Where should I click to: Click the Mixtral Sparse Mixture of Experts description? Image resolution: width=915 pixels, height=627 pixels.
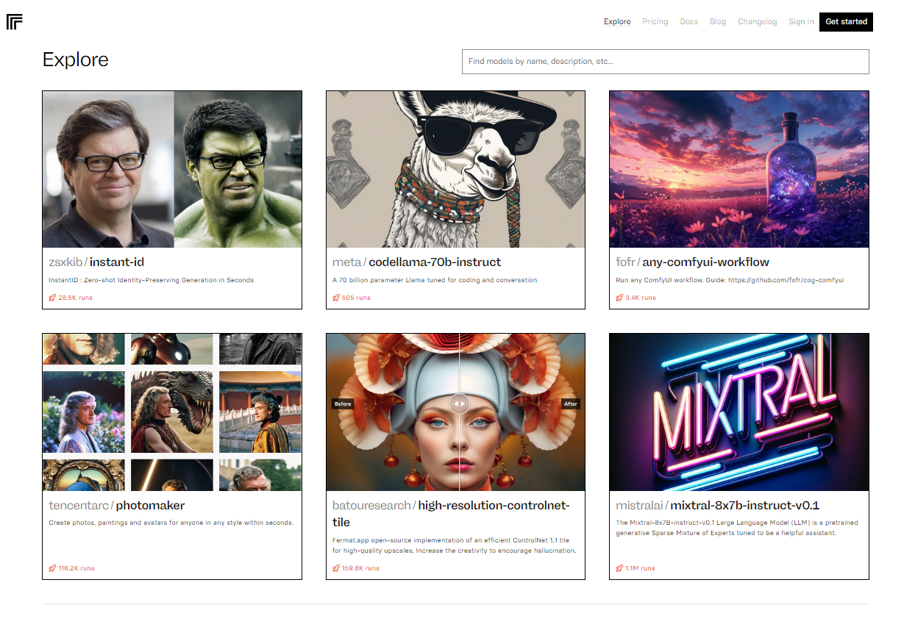pos(737,528)
